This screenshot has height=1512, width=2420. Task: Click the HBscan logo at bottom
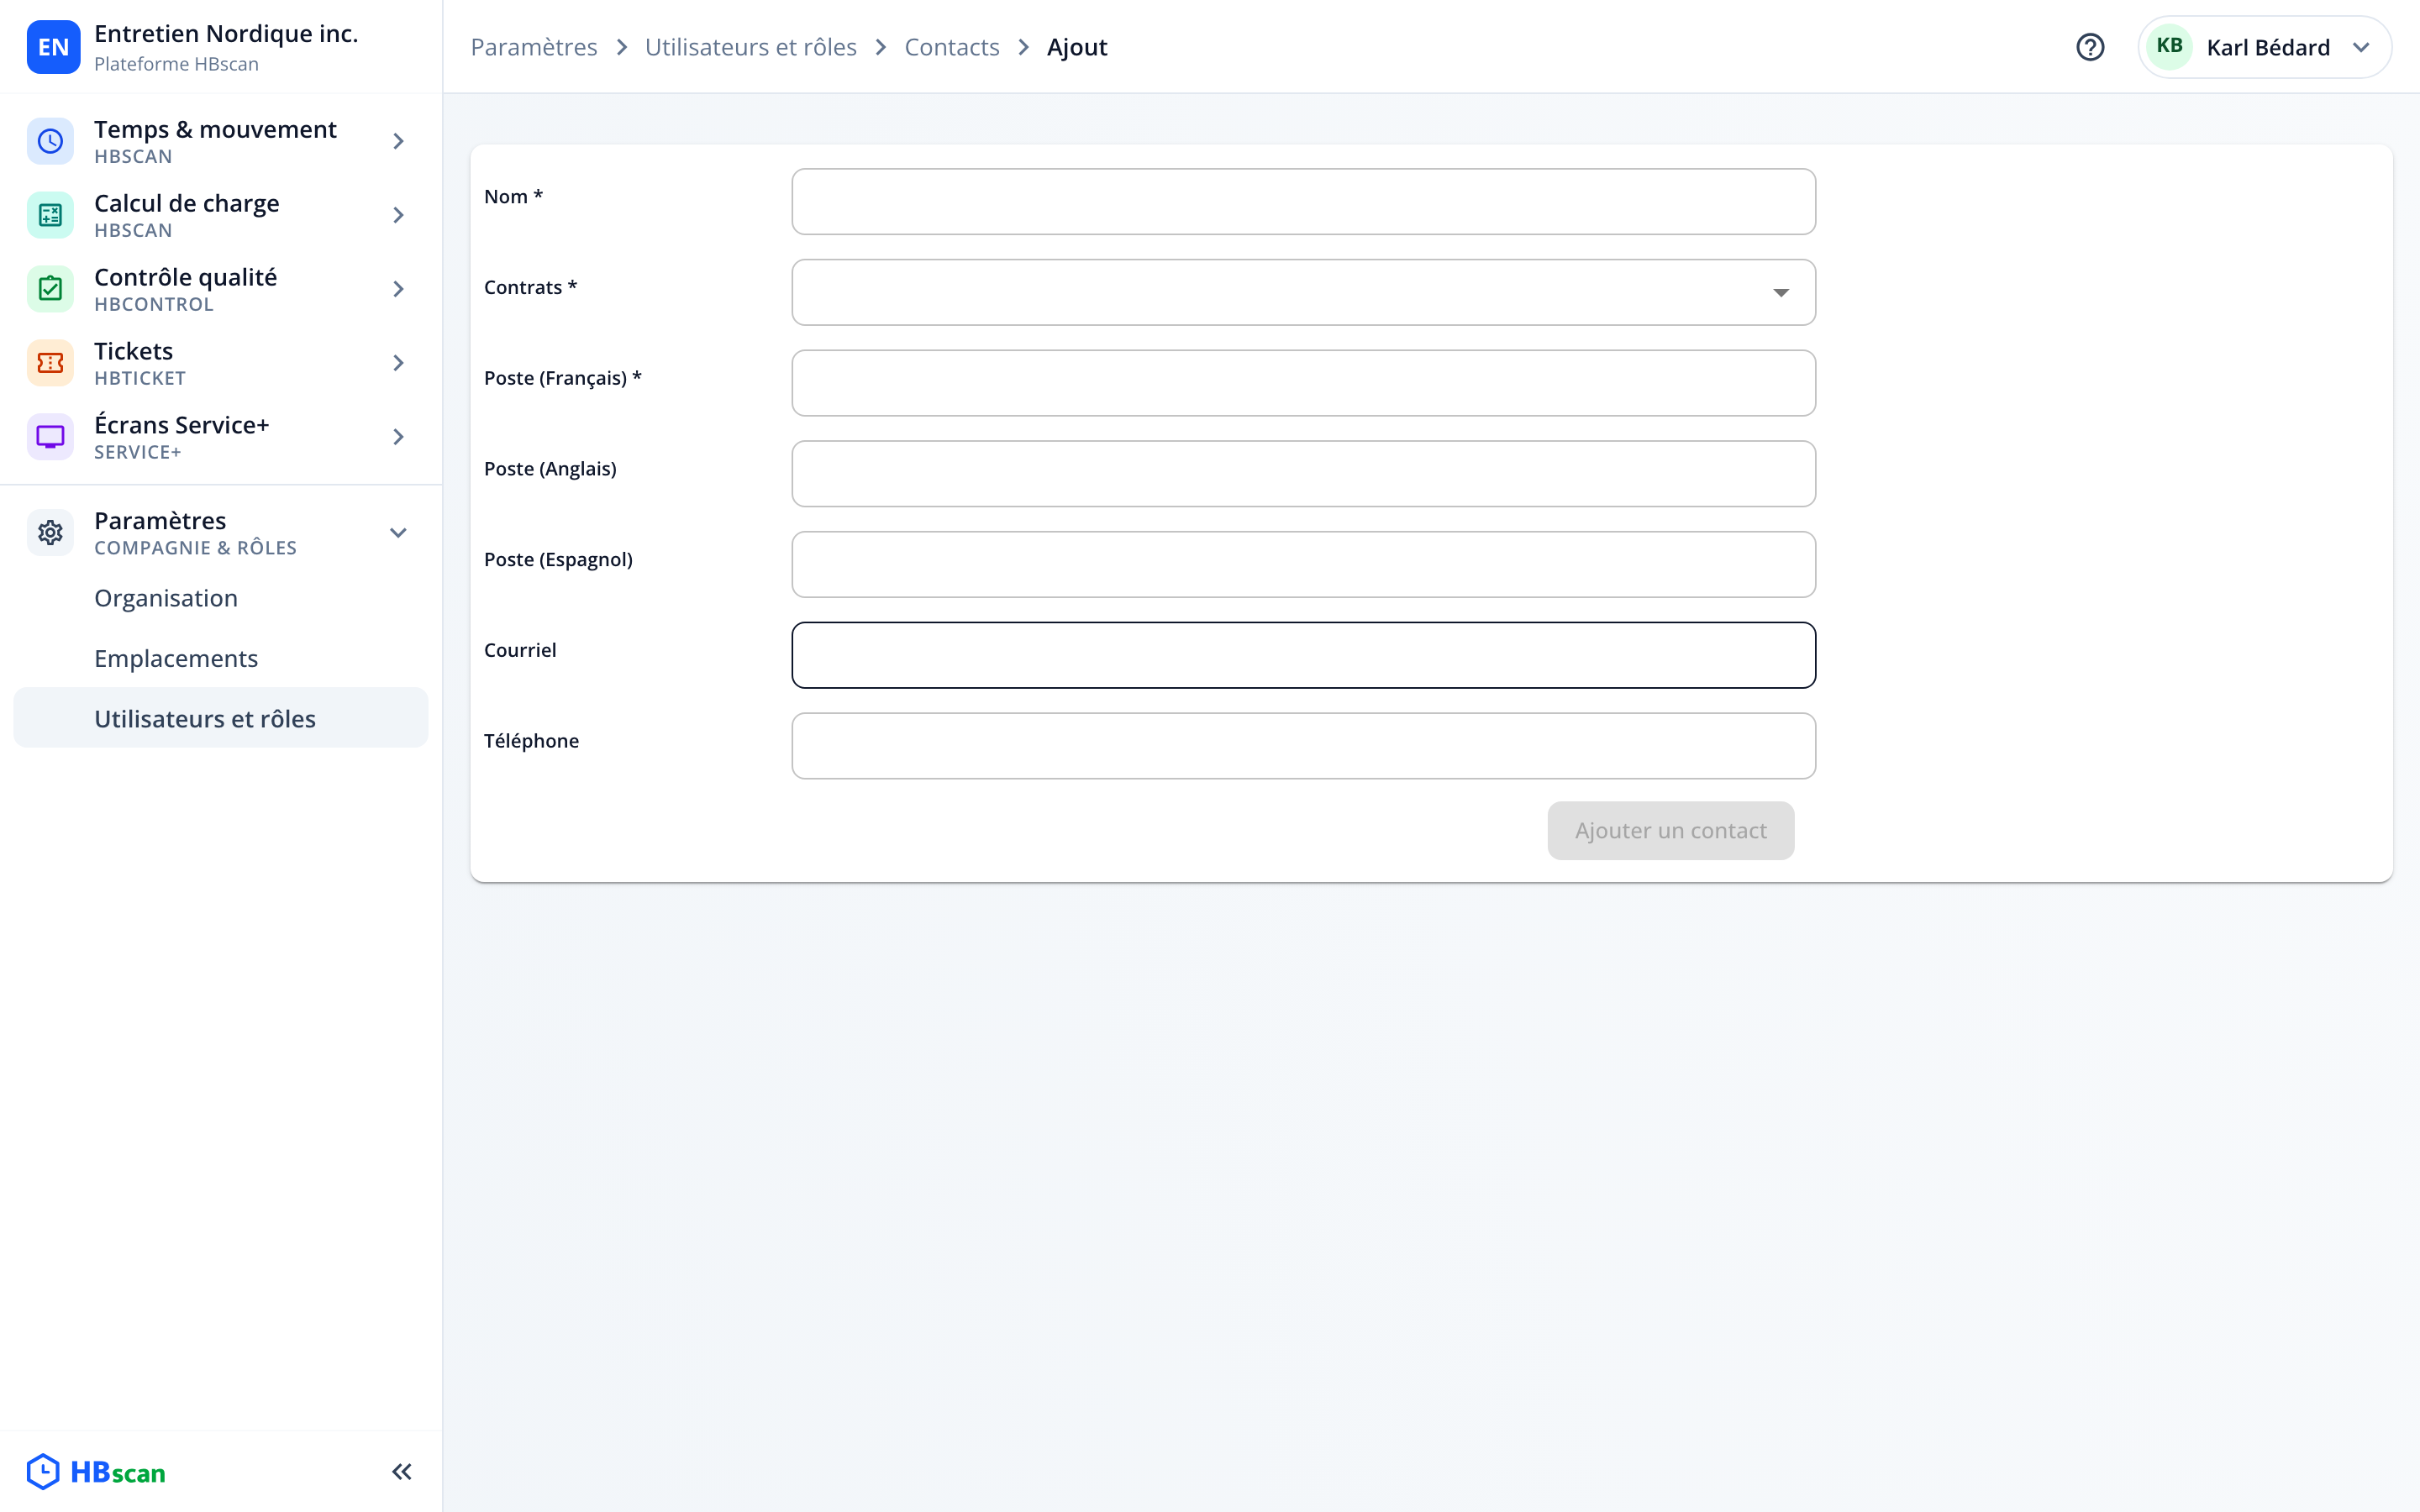click(x=96, y=1471)
